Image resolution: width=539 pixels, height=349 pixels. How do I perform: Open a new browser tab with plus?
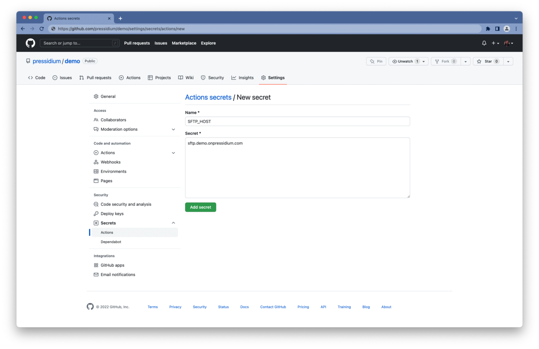click(x=120, y=18)
